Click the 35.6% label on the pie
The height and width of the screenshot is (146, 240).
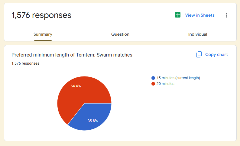(93, 121)
